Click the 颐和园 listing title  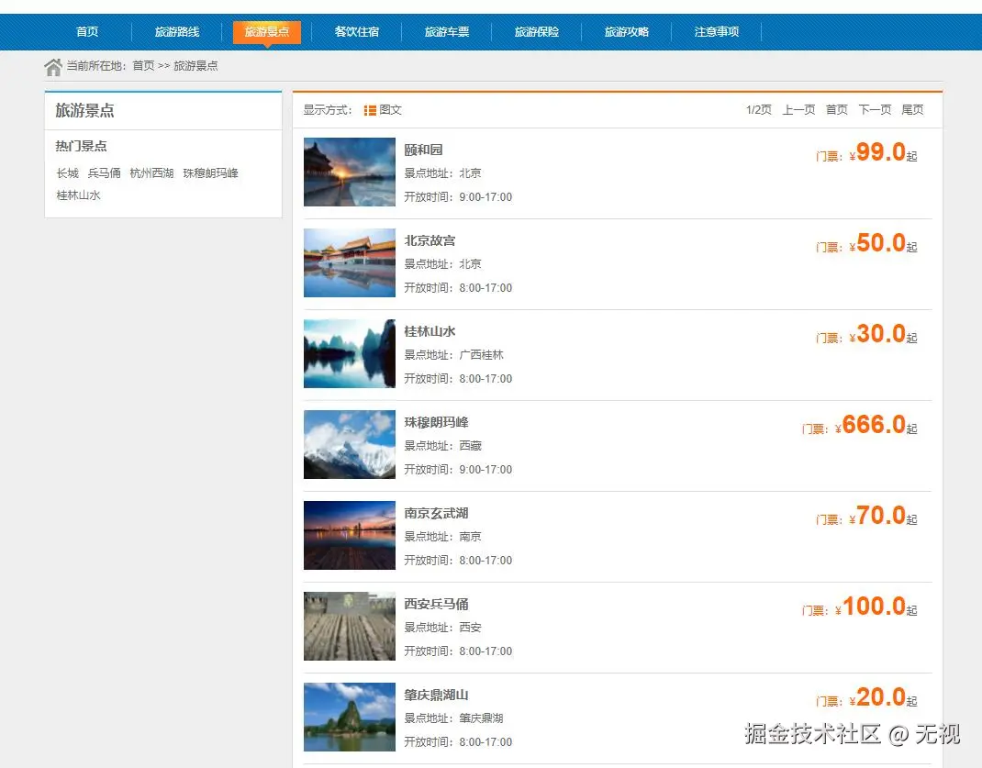pos(423,150)
